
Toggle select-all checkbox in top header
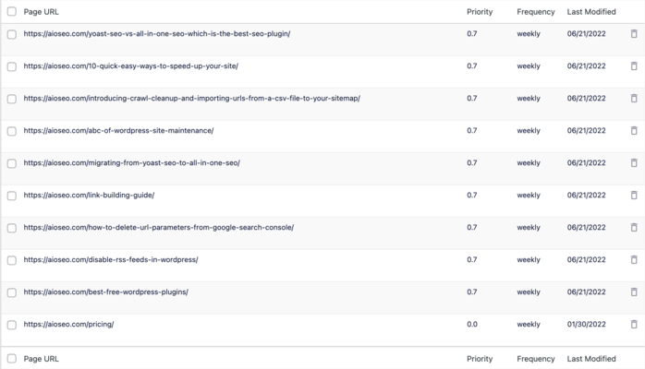12,11
